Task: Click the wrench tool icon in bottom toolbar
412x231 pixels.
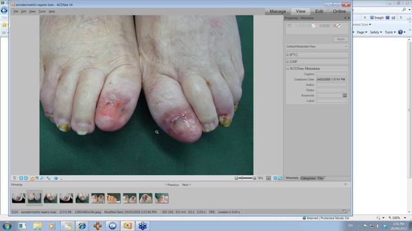Action: [x=49, y=178]
